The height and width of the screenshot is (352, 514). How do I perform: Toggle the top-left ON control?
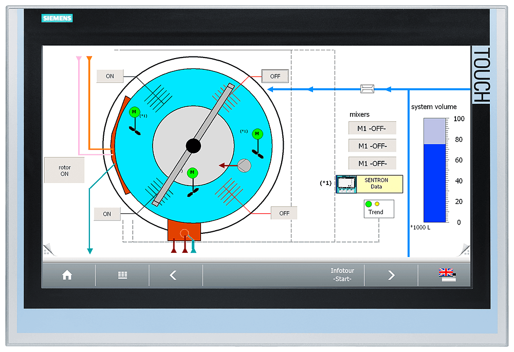click(x=109, y=76)
